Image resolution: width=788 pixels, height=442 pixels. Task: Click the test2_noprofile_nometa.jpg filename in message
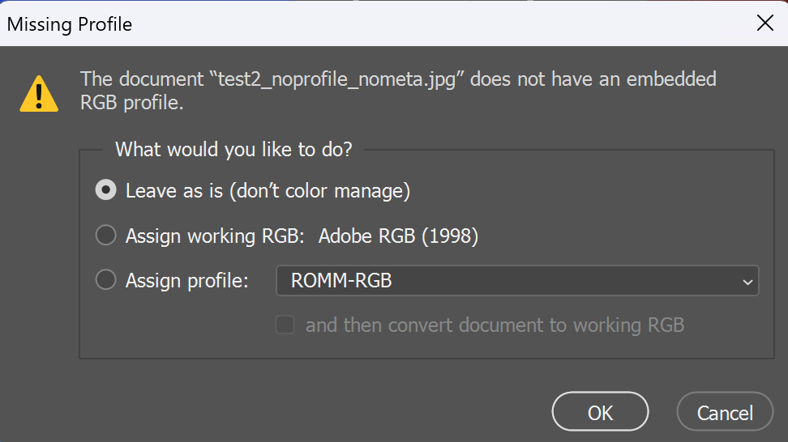[336, 79]
